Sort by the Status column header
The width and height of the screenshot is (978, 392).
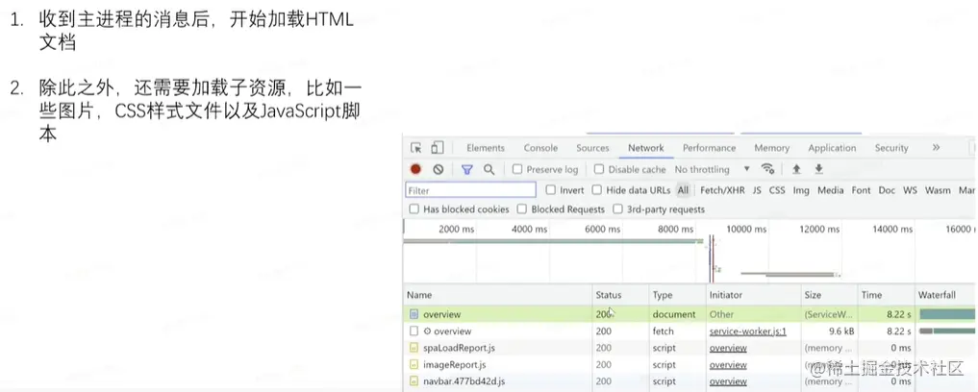(620, 295)
